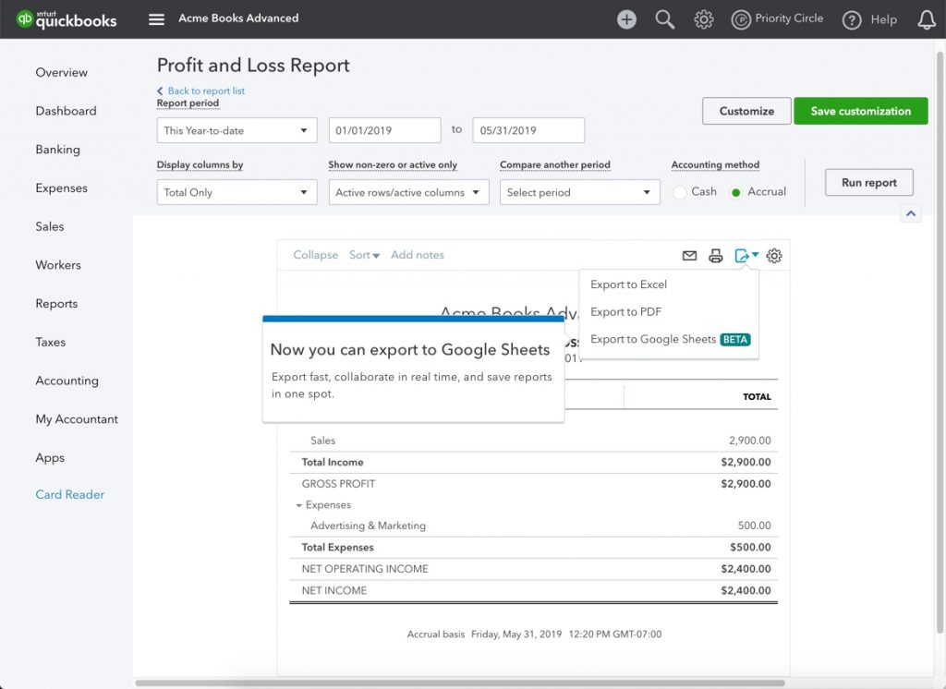Click Total Income amount $2,900.00
Viewport: 946px width, 689px height.
point(746,463)
